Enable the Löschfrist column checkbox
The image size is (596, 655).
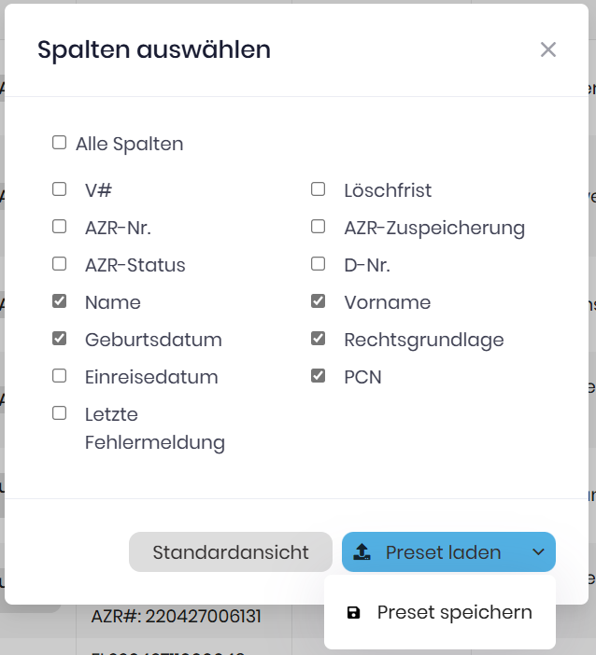(319, 189)
